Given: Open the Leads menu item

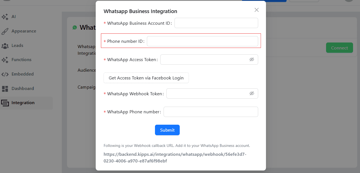Looking at the screenshot, I should [17, 46].
